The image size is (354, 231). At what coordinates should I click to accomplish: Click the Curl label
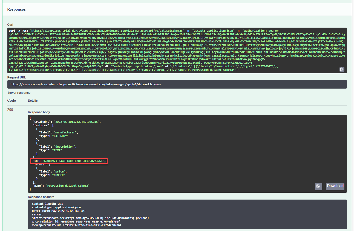(x=10, y=25)
